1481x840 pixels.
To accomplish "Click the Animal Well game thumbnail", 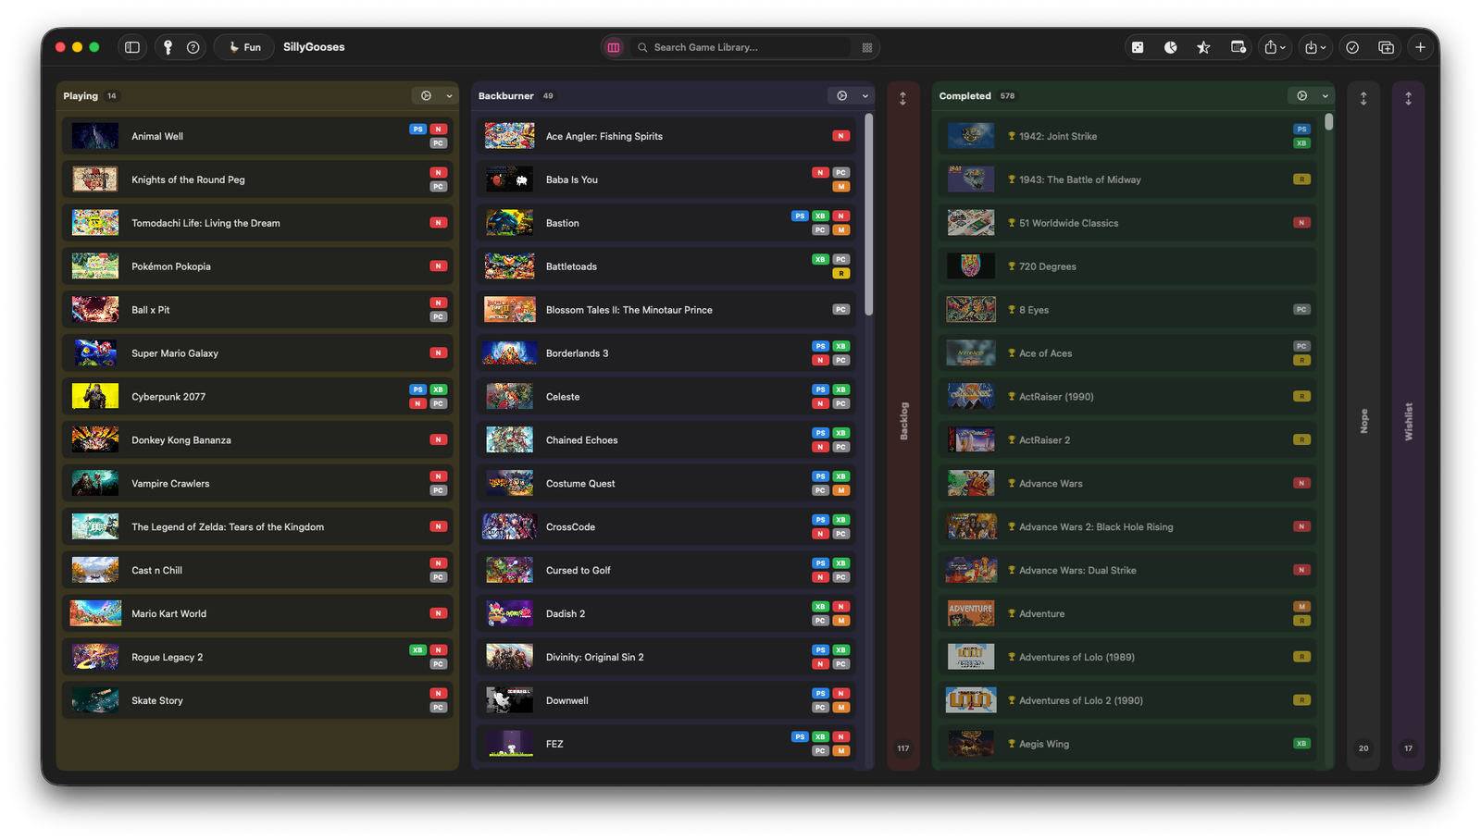I will [x=95, y=136].
